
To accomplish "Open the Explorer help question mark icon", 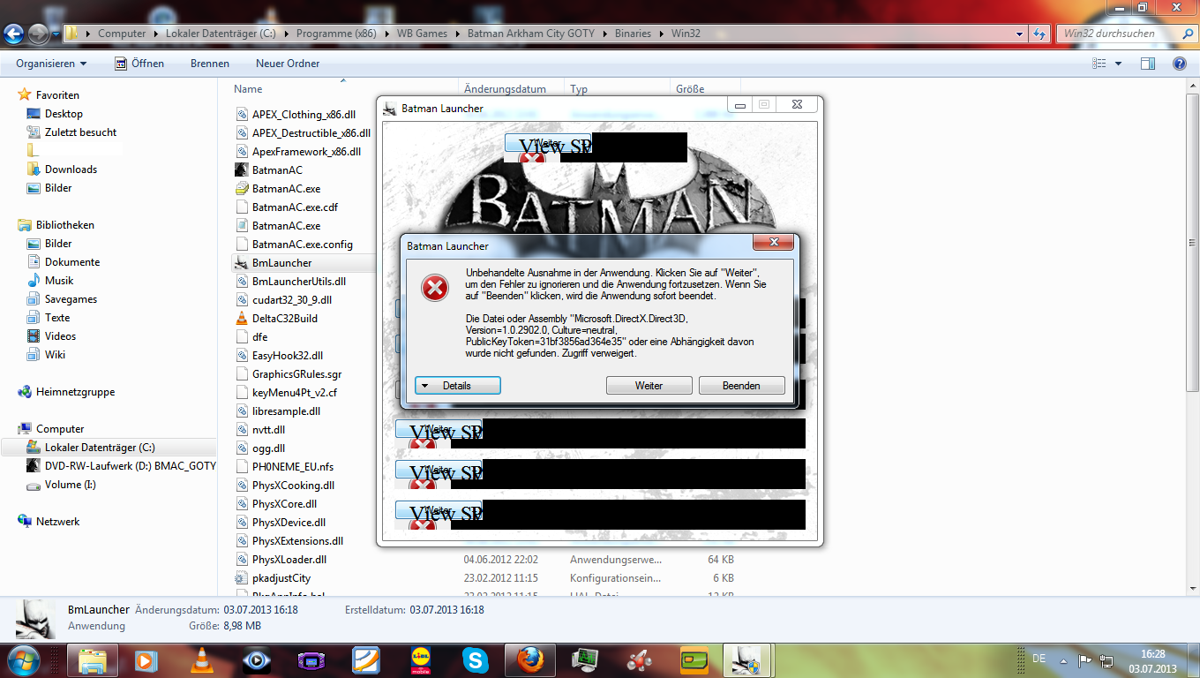I will (1179, 64).
